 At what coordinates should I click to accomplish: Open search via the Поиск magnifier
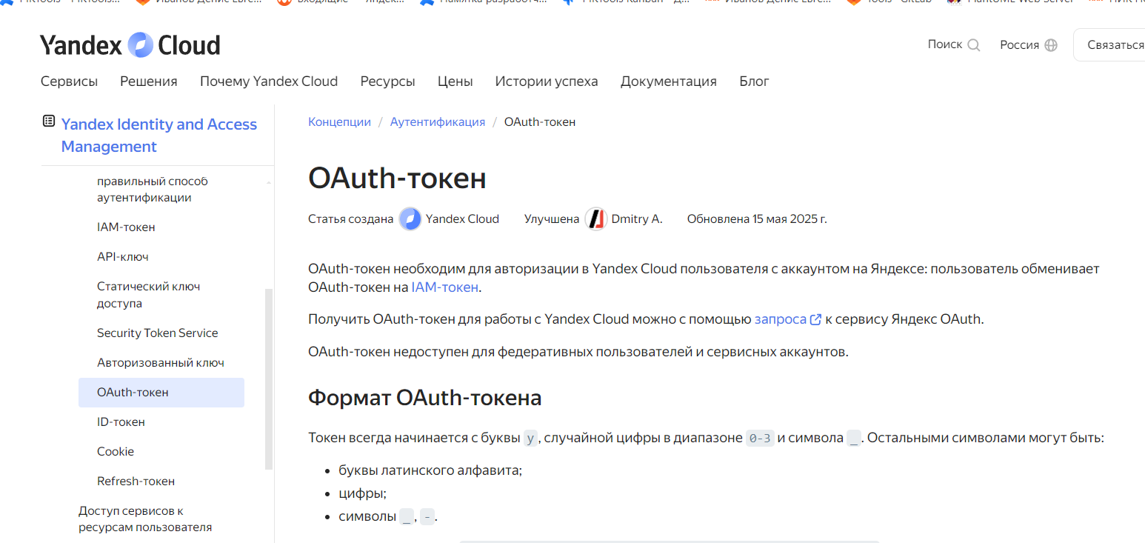tap(974, 45)
